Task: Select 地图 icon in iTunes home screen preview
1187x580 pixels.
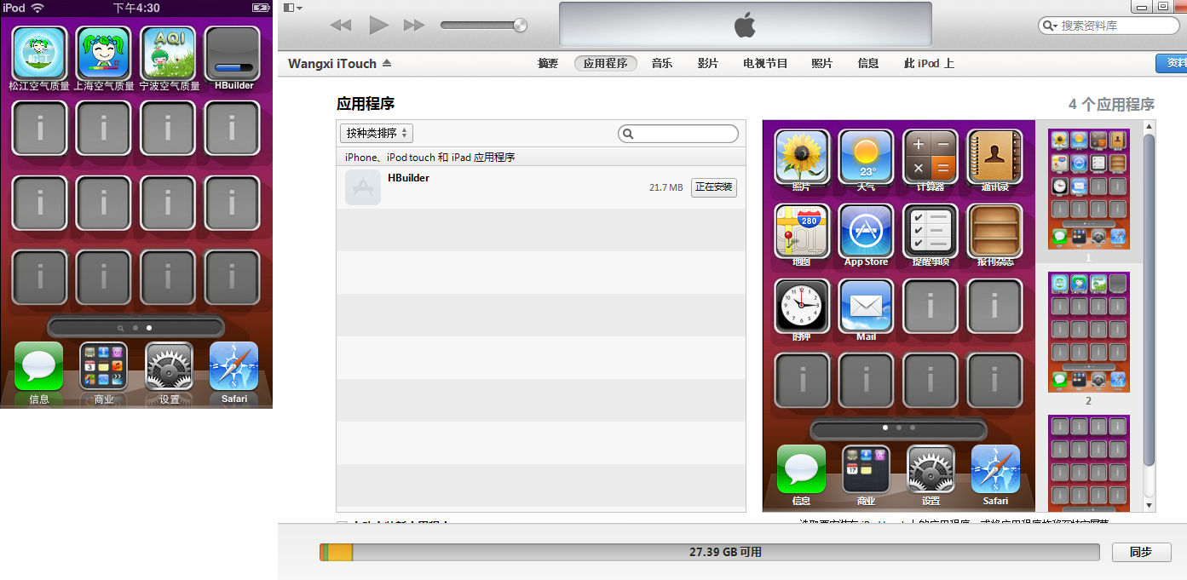Action: (802, 231)
